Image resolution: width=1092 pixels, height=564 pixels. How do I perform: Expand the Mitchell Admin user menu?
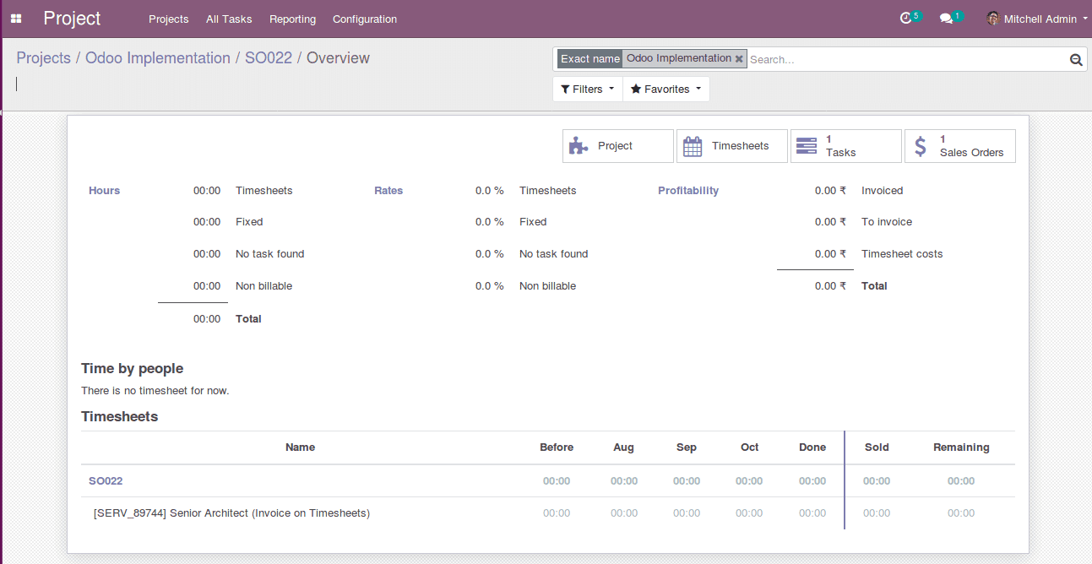[1038, 19]
